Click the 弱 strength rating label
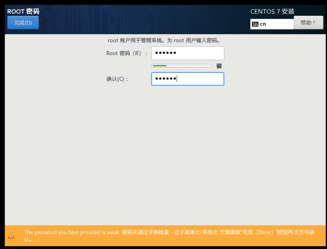Image resolution: width=327 pixels, height=249 pixels. coord(219,66)
